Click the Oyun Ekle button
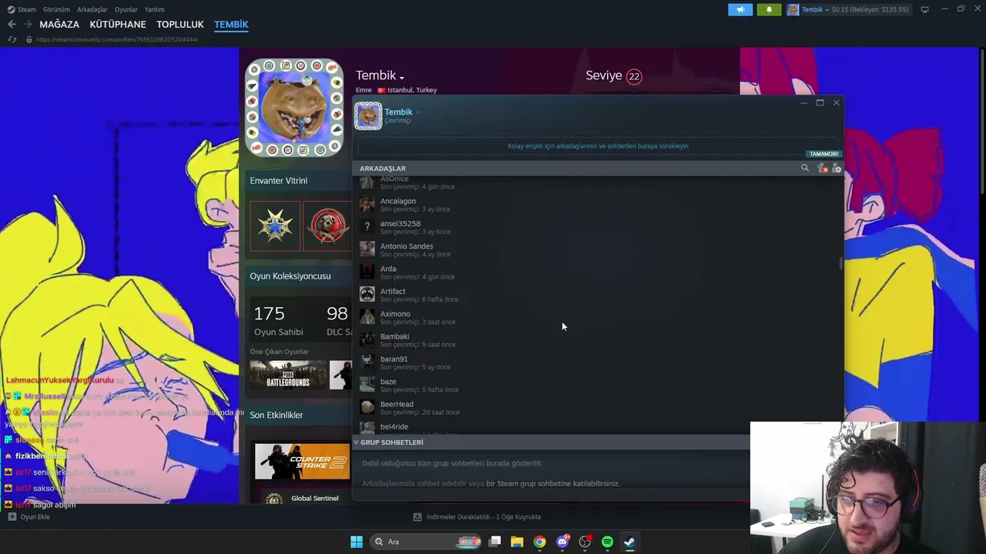This screenshot has width=986, height=554. [29, 517]
